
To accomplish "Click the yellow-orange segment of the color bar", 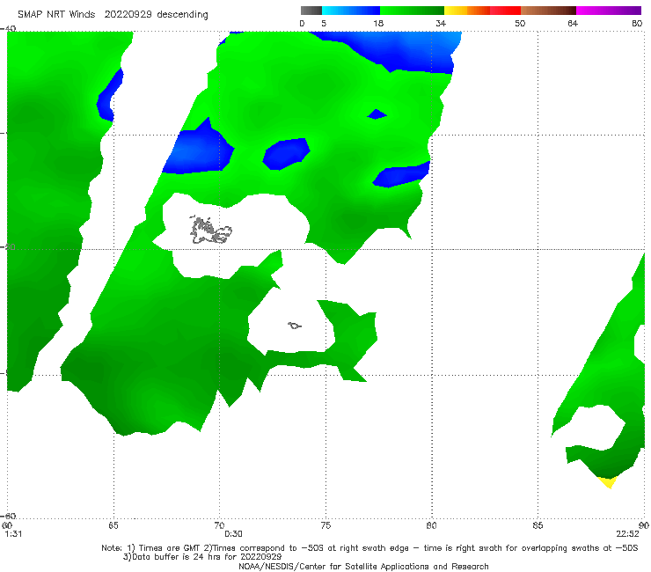I will 466,11.
